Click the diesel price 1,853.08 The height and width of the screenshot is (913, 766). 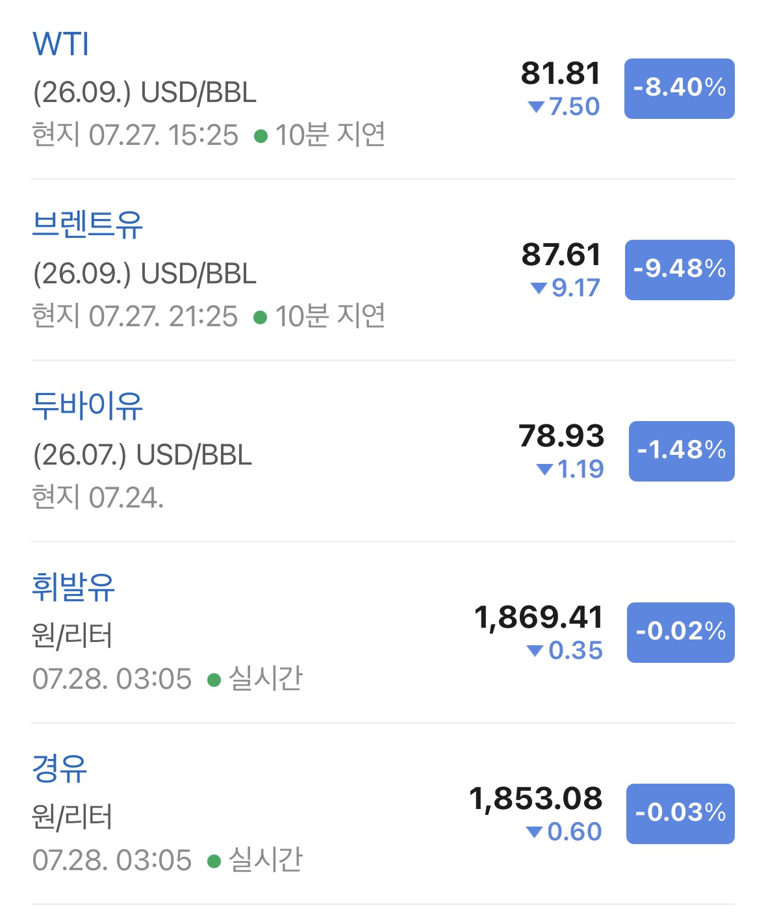536,799
